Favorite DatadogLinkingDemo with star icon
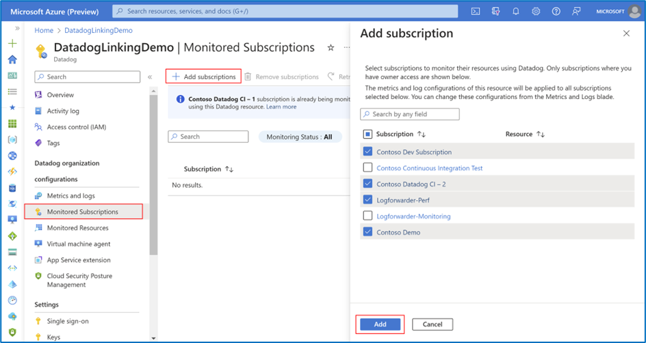The image size is (646, 343). (331, 48)
